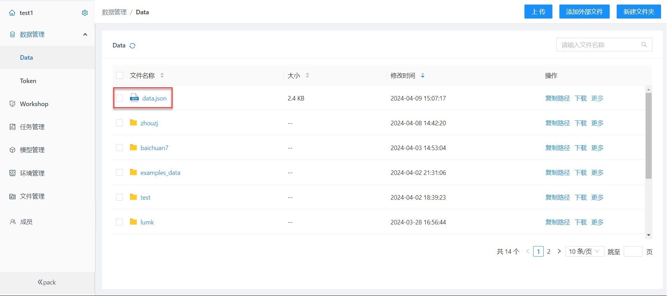Click the settings gear next to test1
This screenshot has height=296, width=667.
coord(85,13)
